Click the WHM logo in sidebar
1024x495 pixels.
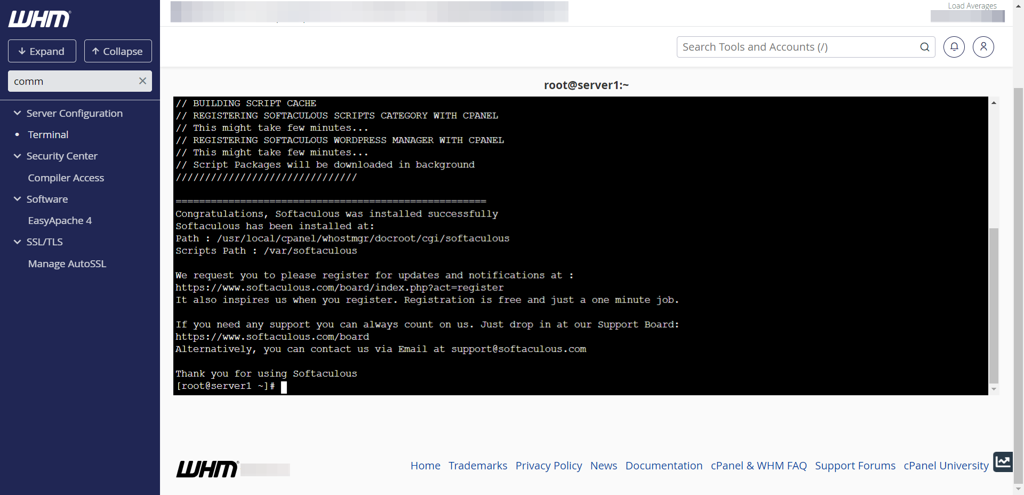(39, 19)
